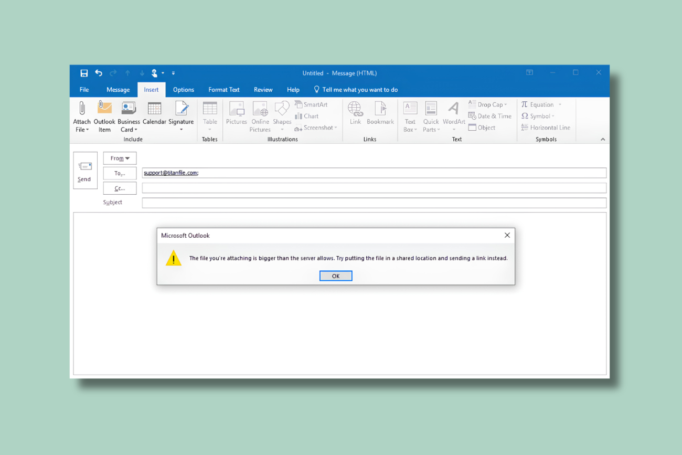Viewport: 682px width, 455px height.
Task: Click the Send button
Action: click(x=85, y=171)
